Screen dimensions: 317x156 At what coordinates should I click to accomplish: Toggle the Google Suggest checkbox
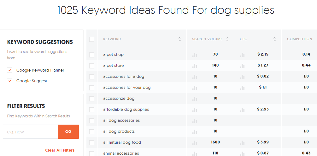click(9, 81)
